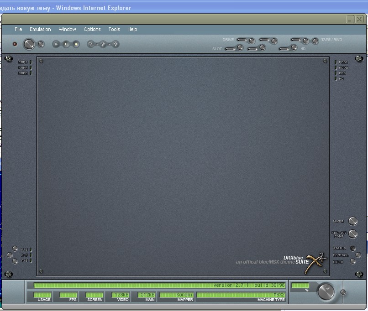Open the Tools menu
The height and width of the screenshot is (311, 368).
[x=114, y=29]
